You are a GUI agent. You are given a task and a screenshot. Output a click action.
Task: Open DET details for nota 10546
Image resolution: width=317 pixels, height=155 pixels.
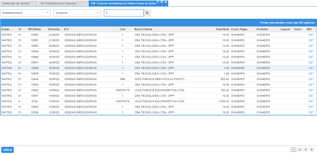(x=311, y=68)
